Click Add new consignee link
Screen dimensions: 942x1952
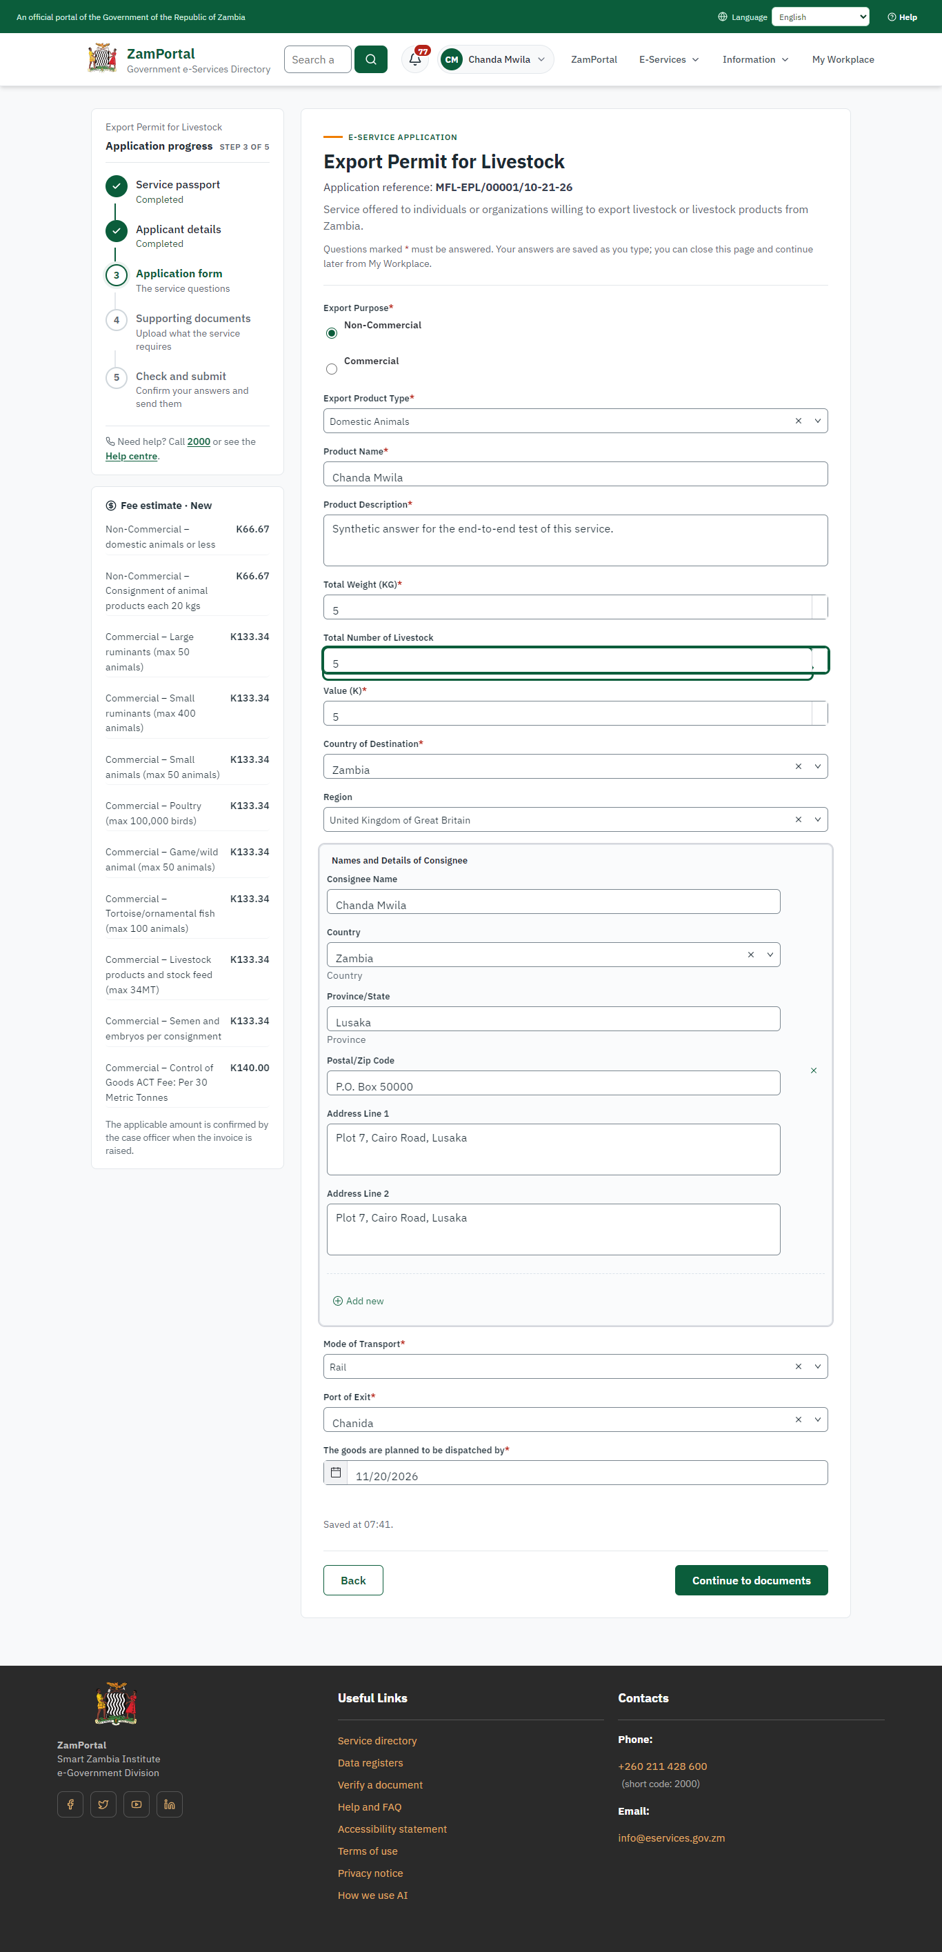pyautogui.click(x=359, y=1300)
